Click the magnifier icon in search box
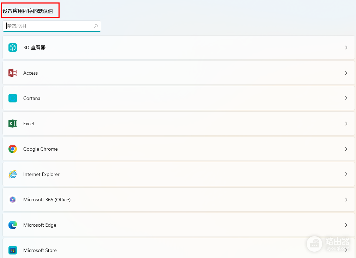The height and width of the screenshot is (258, 356). click(96, 26)
